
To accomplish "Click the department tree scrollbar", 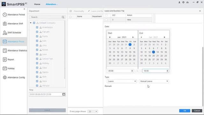I will (65, 50).
